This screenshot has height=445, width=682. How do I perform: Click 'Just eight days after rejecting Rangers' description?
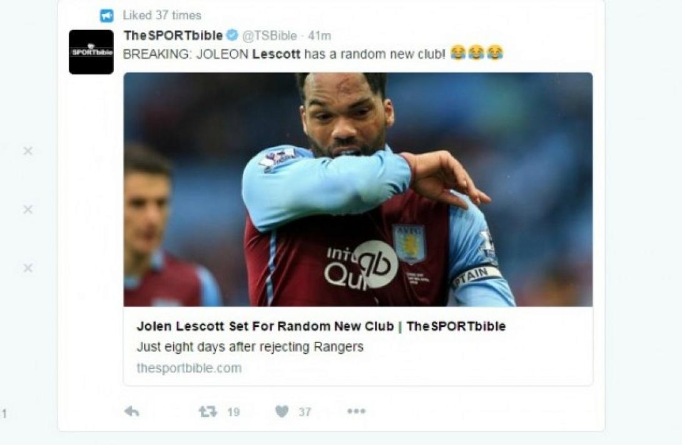(x=250, y=347)
